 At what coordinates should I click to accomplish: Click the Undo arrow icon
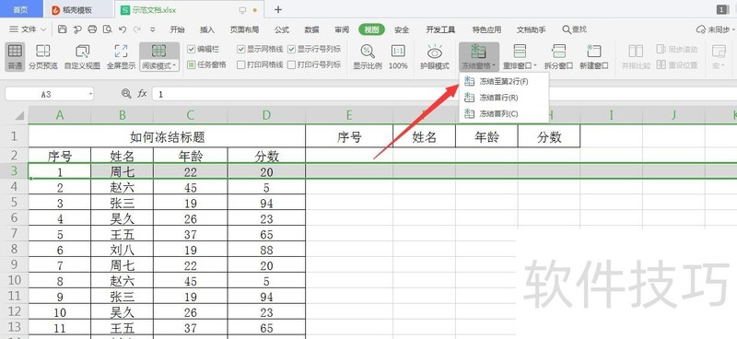point(123,29)
